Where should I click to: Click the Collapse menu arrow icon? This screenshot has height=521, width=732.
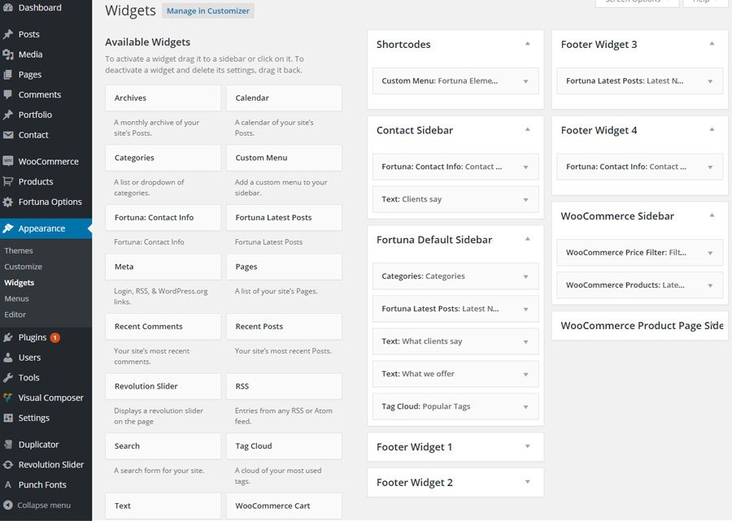pos(8,505)
